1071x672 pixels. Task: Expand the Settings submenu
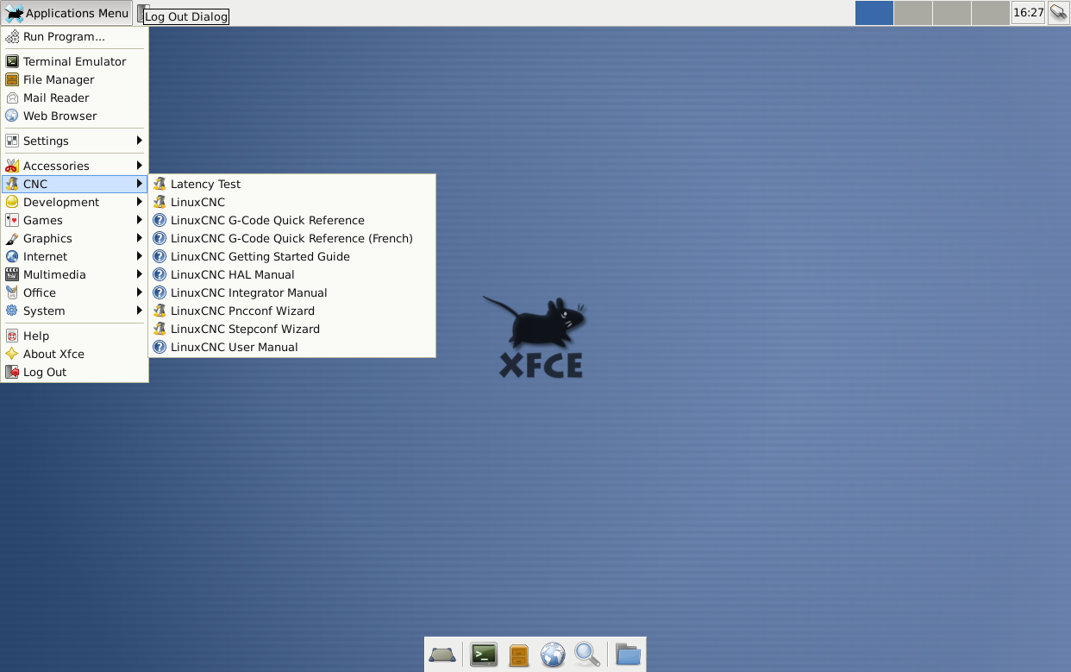(x=75, y=141)
